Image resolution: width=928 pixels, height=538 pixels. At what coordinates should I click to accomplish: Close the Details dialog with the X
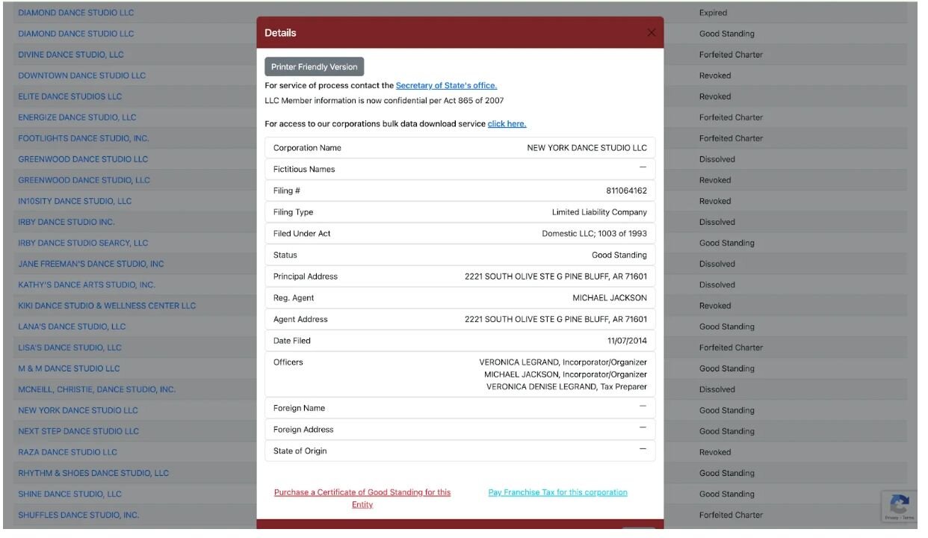pyautogui.click(x=651, y=33)
